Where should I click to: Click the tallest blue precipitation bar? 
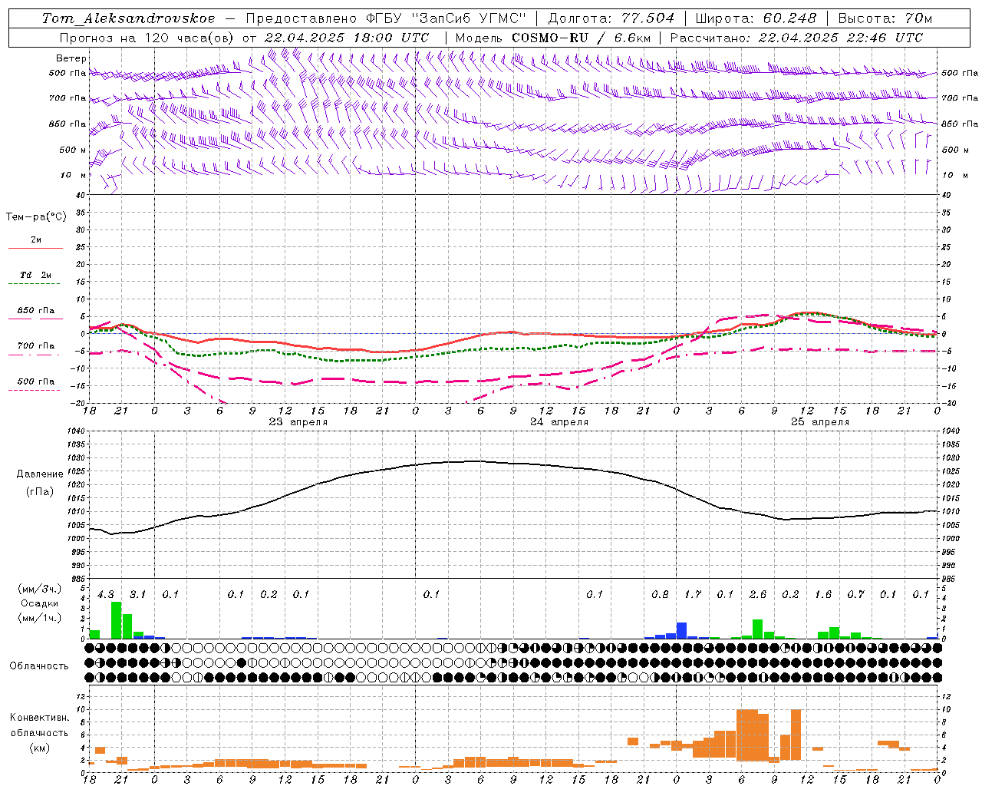pos(681,630)
